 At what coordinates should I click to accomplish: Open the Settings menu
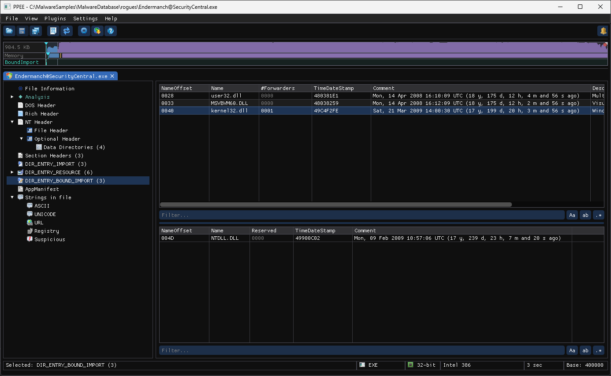(86, 19)
